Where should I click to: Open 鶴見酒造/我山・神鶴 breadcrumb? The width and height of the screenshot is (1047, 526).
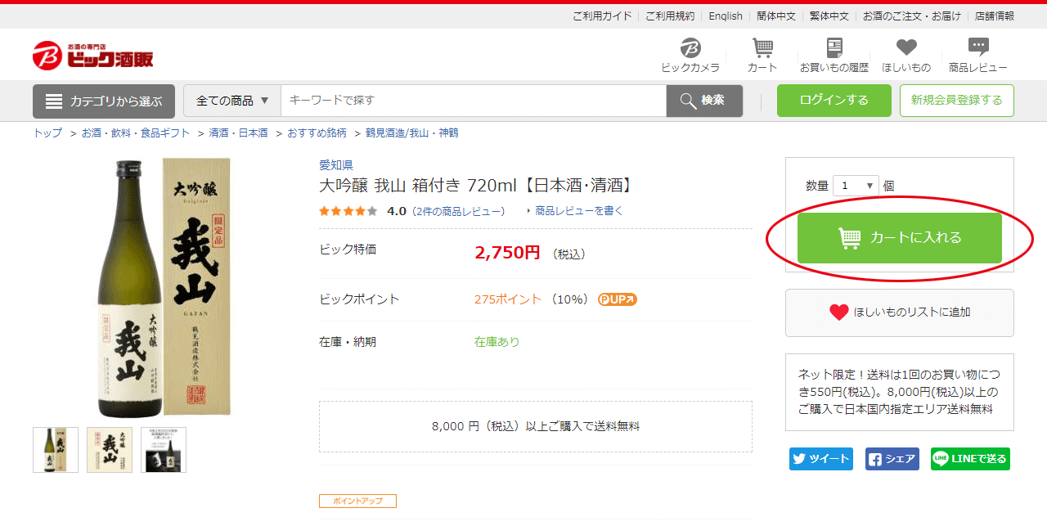412,133
